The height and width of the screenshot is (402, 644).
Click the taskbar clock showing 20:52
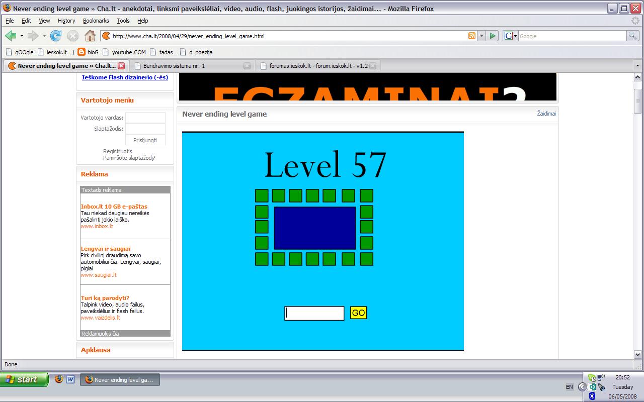[623, 377]
